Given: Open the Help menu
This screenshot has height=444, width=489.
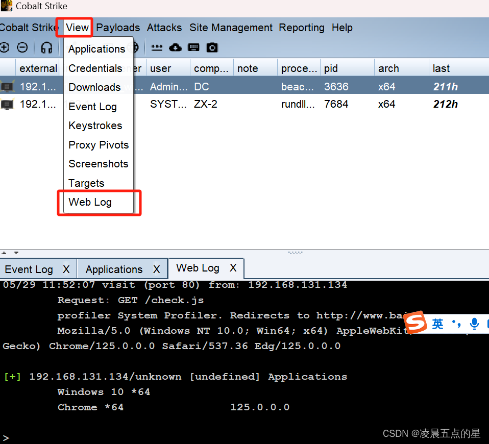Looking at the screenshot, I should pos(342,28).
